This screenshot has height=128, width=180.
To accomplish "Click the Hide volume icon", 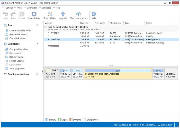I will 7,53.
